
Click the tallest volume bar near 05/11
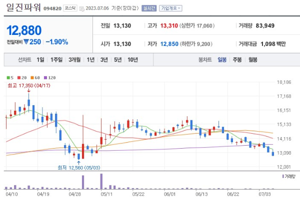(x=101, y=181)
